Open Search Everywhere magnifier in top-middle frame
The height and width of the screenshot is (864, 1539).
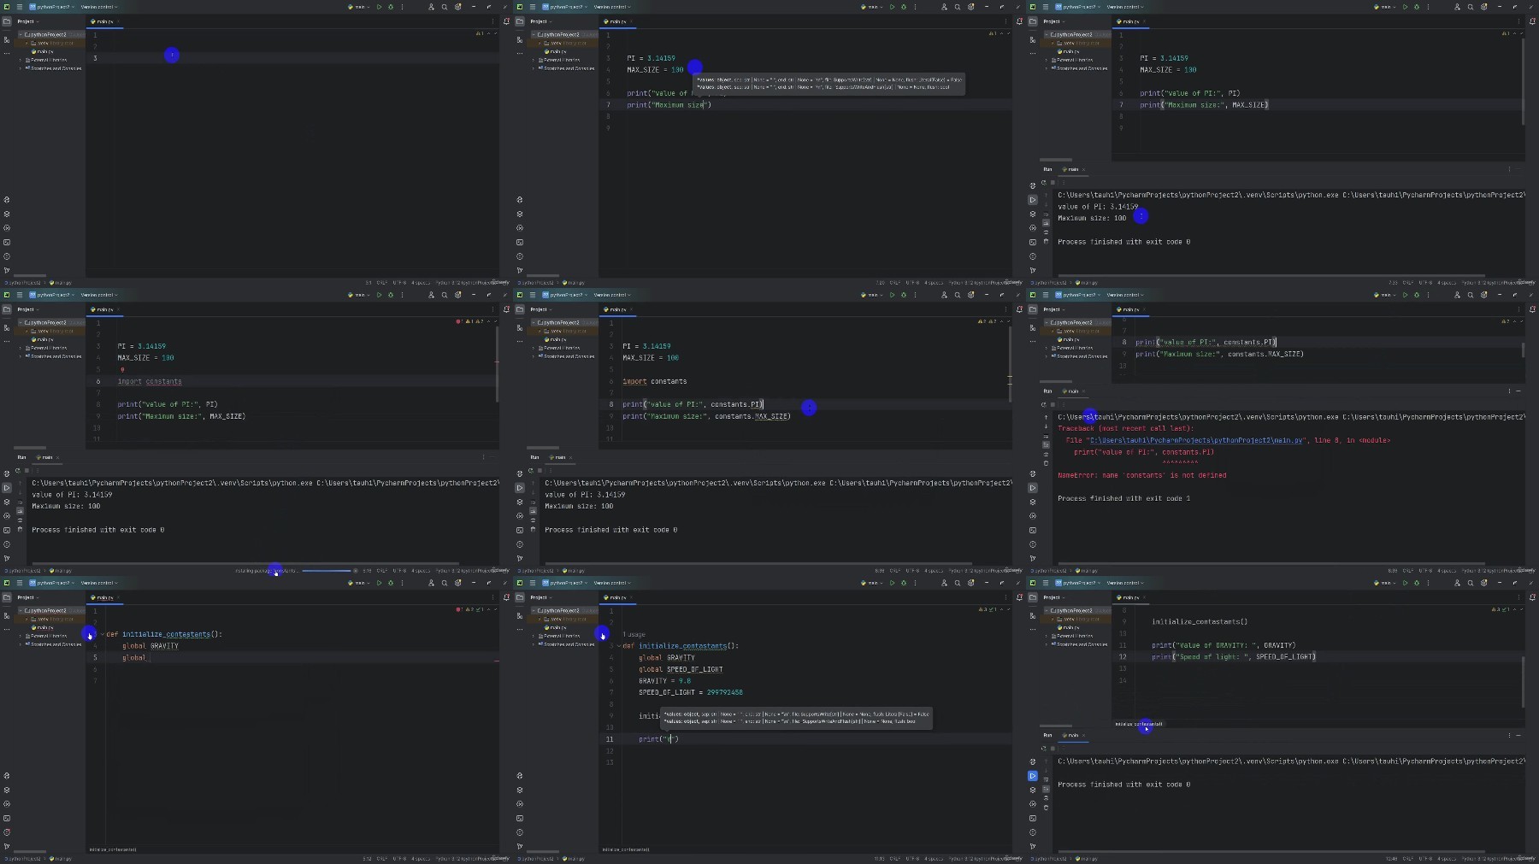(958, 7)
